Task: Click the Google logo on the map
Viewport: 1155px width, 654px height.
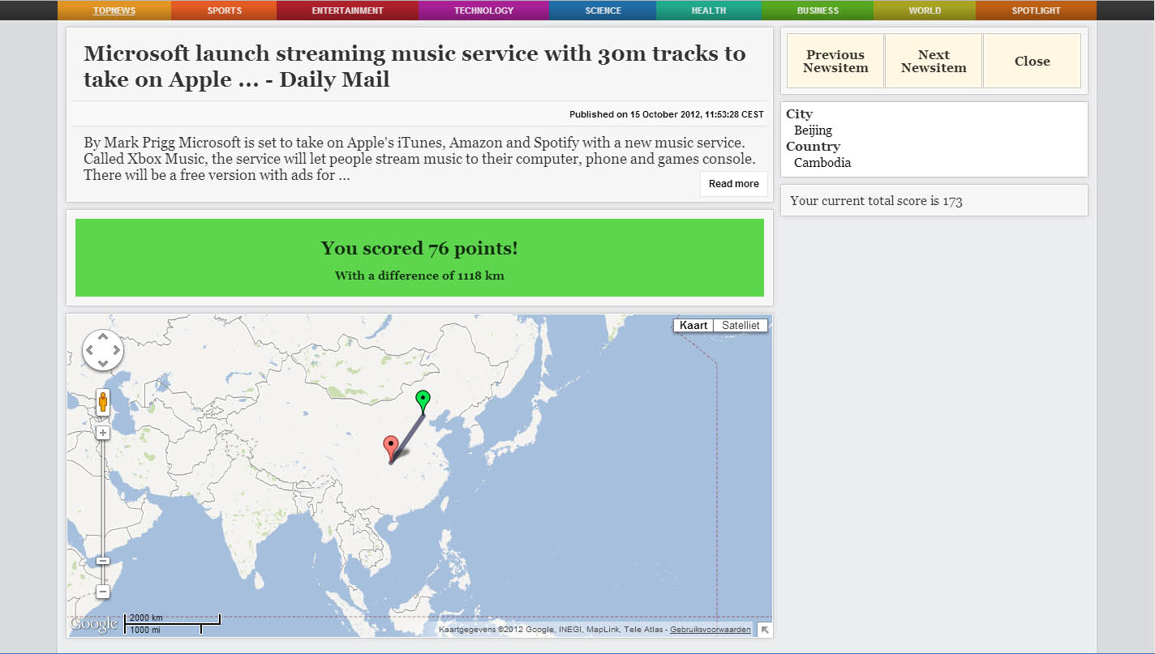Action: click(x=94, y=624)
